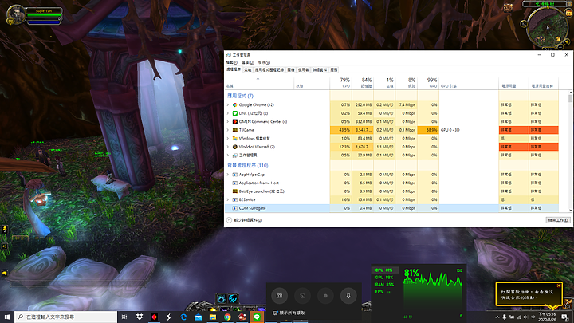The height and width of the screenshot is (323, 574).
Task: Sort by the 99% GPU column header
Action: [x=428, y=83]
